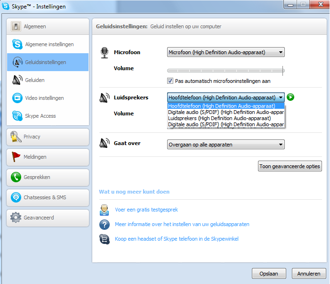Click the microphone icon beside Microfoon
This screenshot has height=284, width=330.
click(105, 53)
